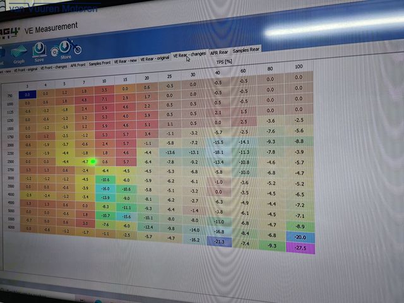Open the AFR Front tab
Viewport: 404px width, 303px height.
pyautogui.click(x=78, y=65)
